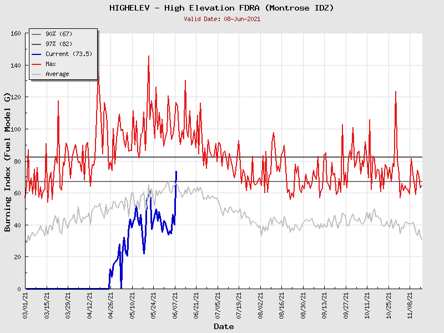Click the 03/01/21 date tick label
The width and height of the screenshot is (444, 333).
pyautogui.click(x=26, y=305)
